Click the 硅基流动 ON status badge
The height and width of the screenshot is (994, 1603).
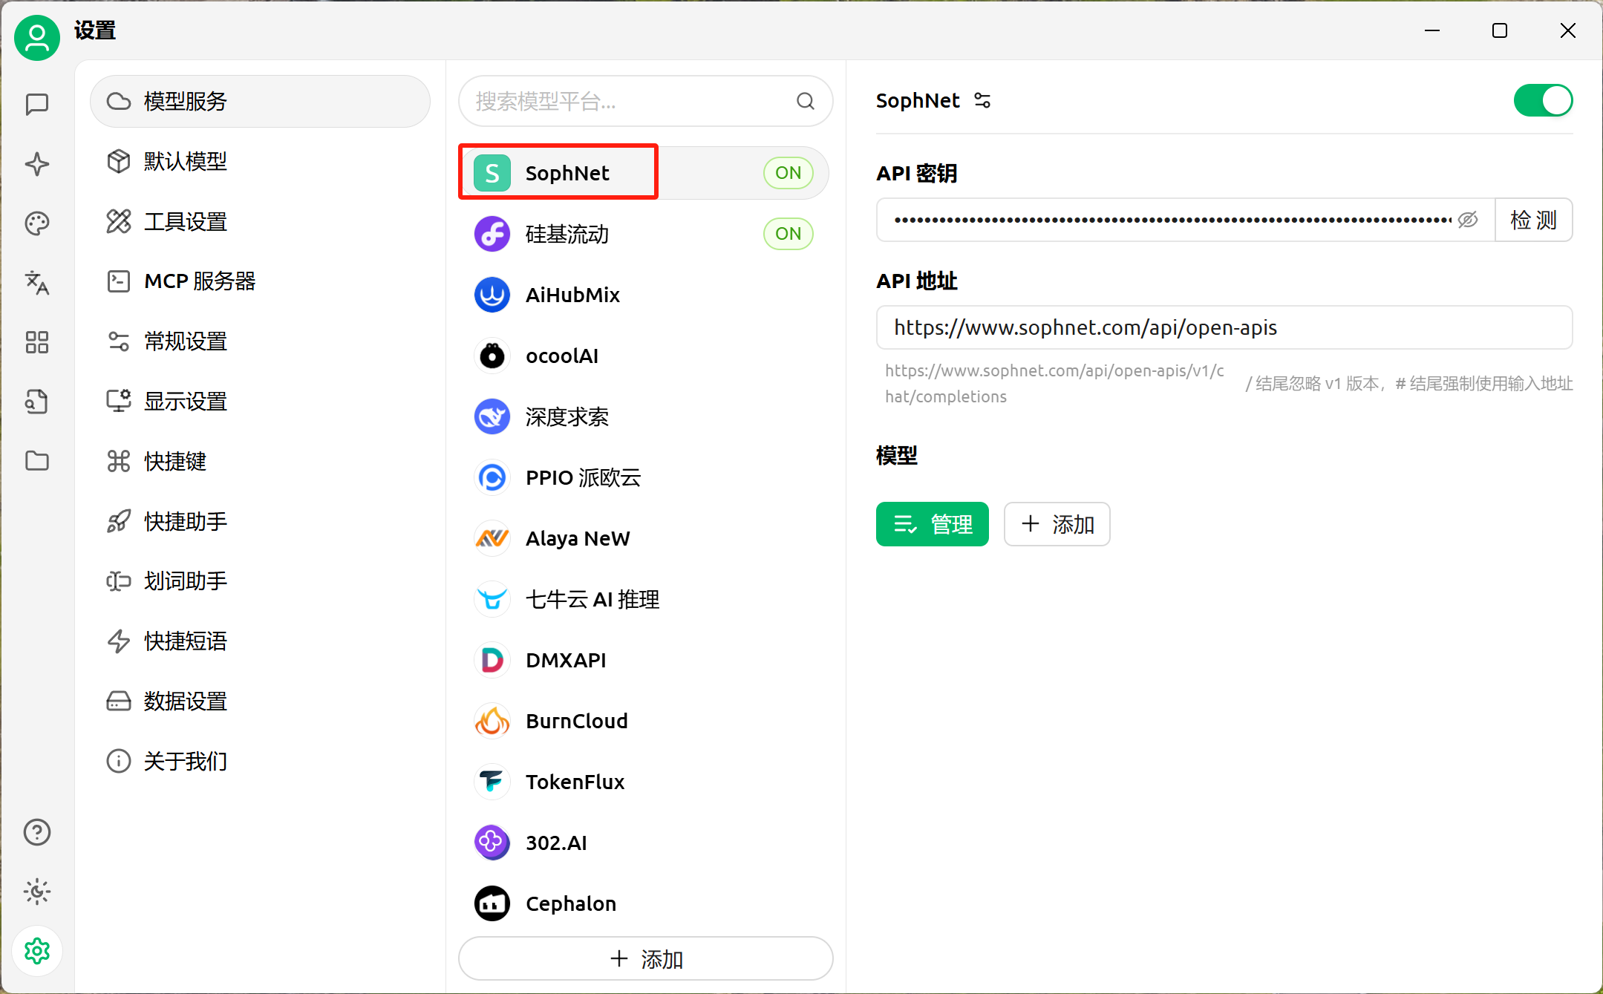pyautogui.click(x=788, y=234)
